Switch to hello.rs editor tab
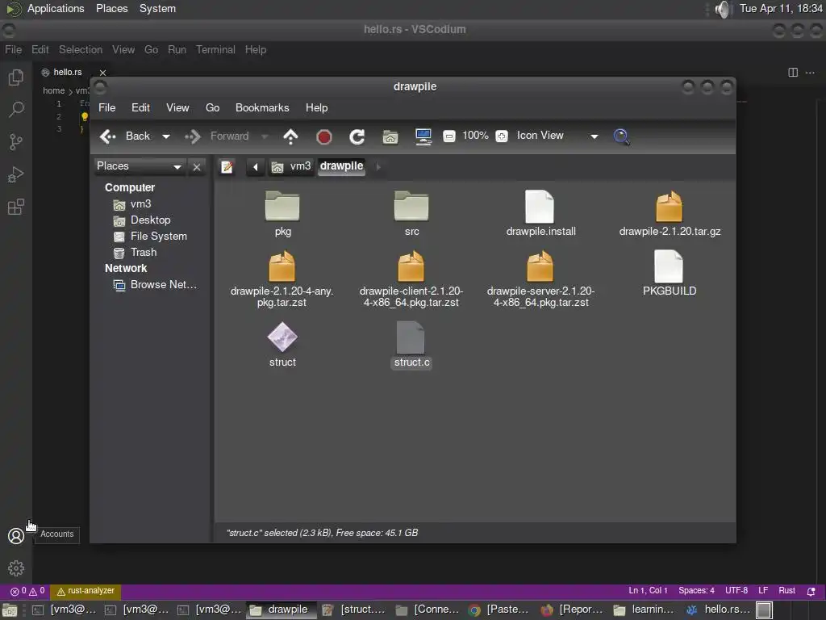This screenshot has height=620, width=826. [68, 72]
